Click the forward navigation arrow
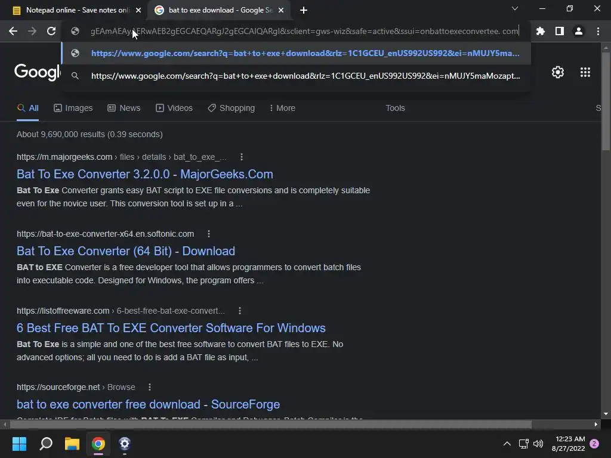611x458 pixels. (32, 31)
